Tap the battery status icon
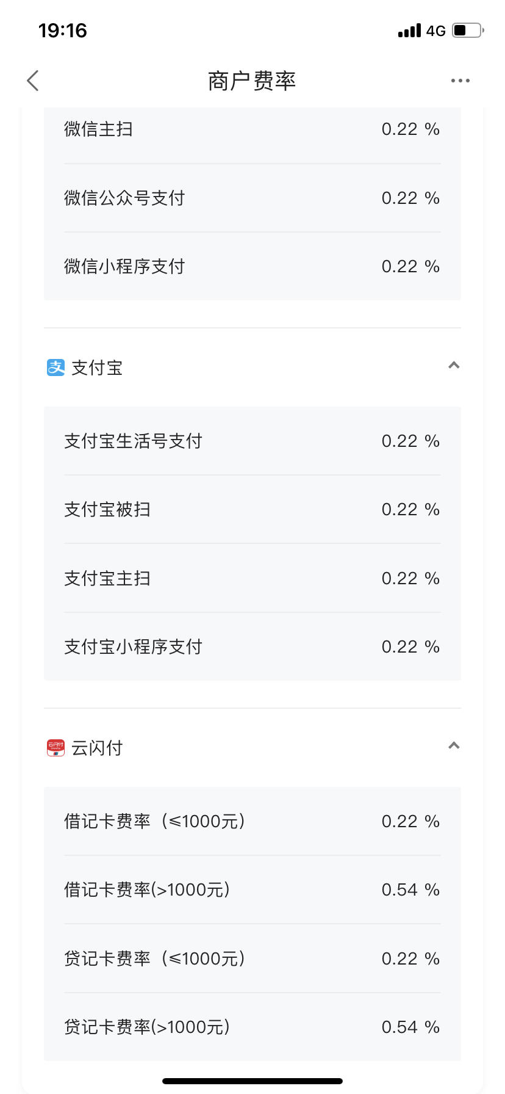Viewport: 505px width, 1094px height. tap(468, 30)
